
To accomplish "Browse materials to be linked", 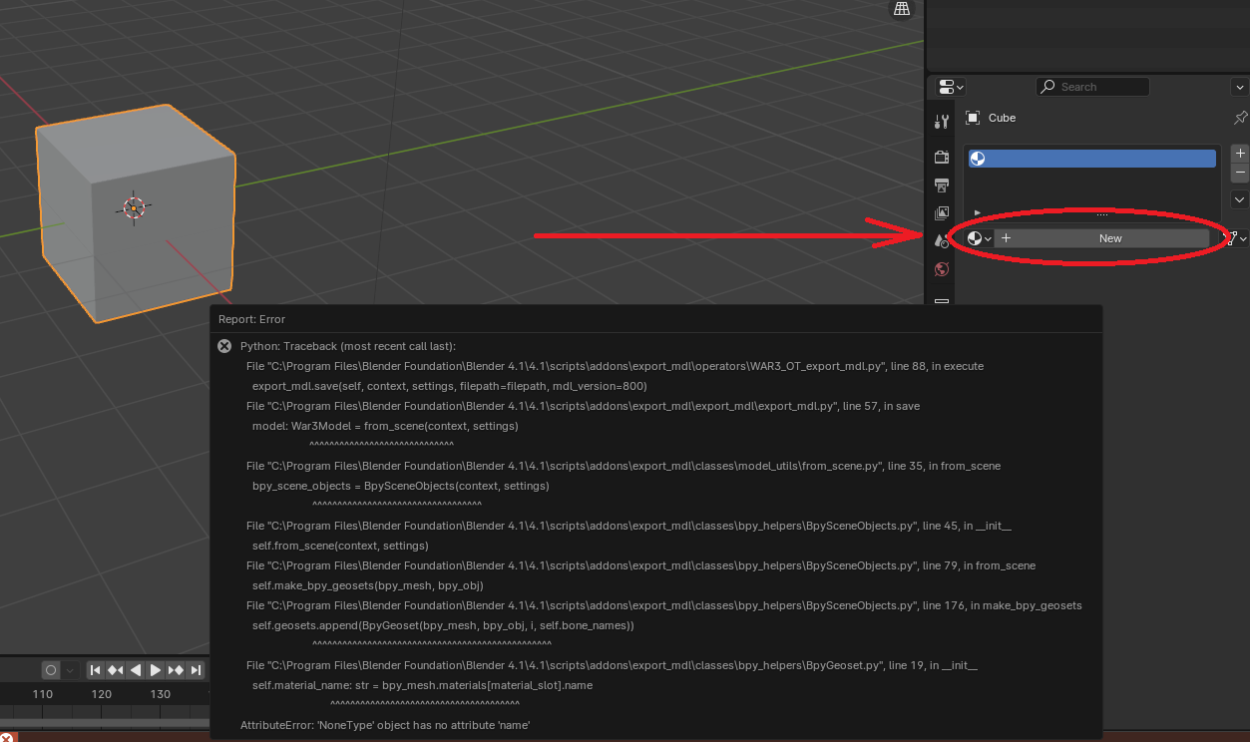I will click(x=979, y=238).
